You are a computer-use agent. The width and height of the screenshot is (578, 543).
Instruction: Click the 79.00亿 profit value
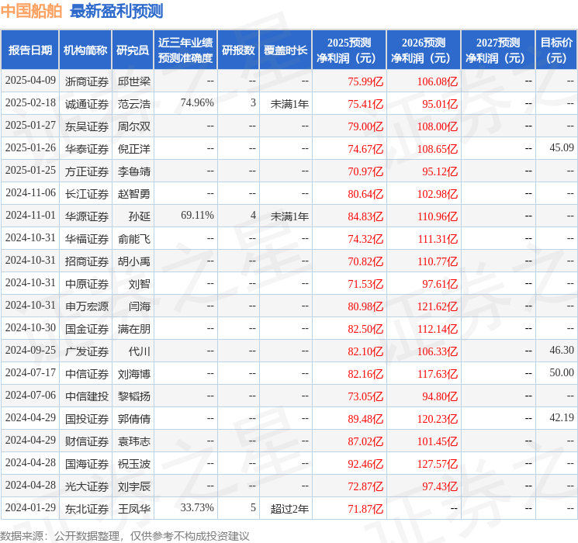[x=365, y=126]
